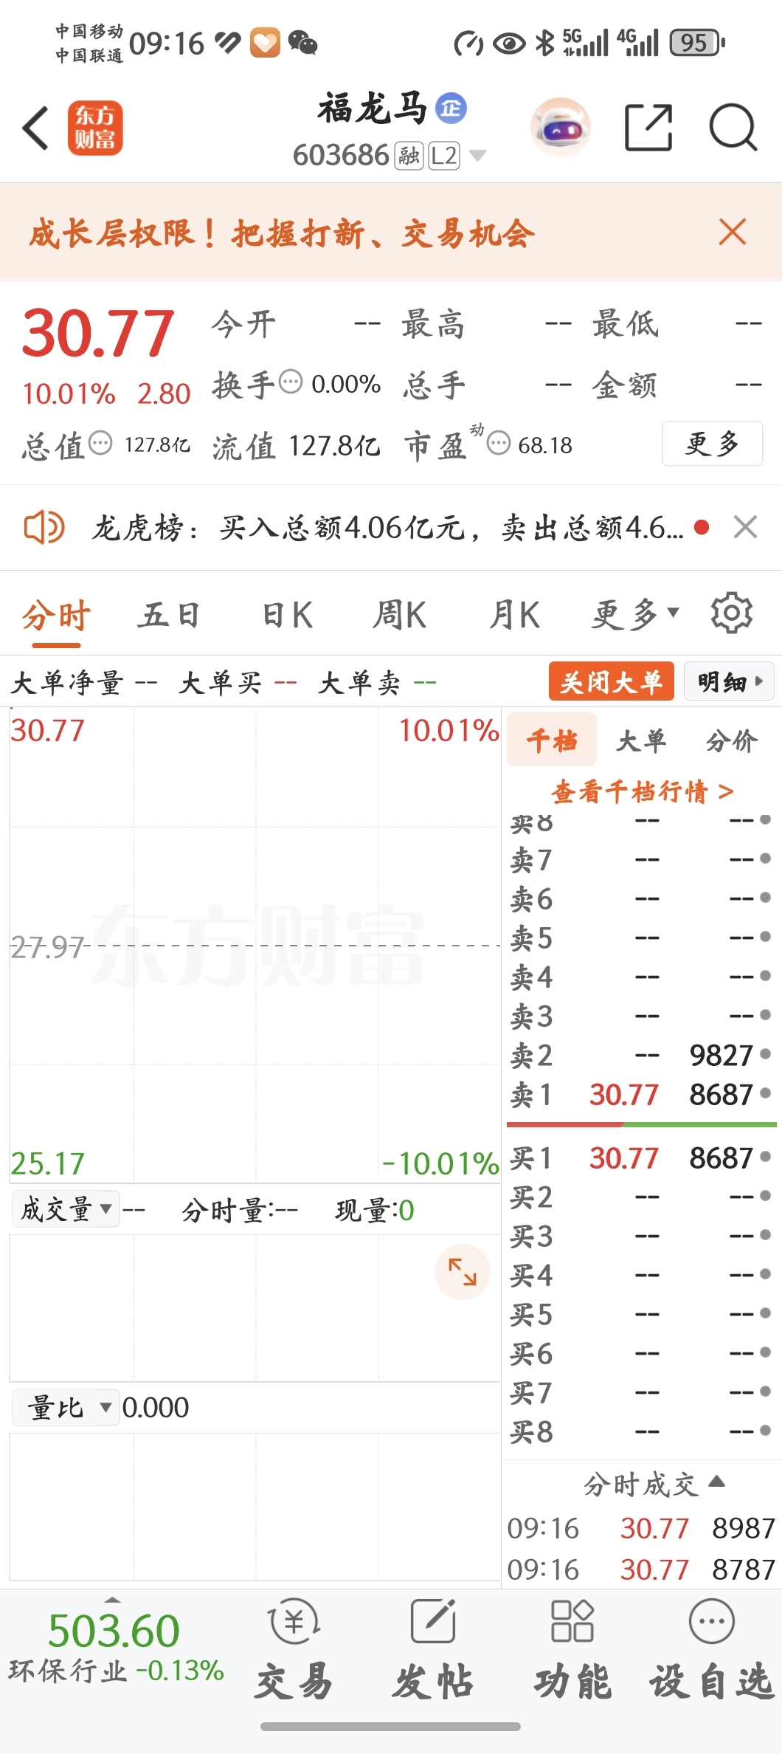Expand the stock code dropdown arrow

[477, 156]
